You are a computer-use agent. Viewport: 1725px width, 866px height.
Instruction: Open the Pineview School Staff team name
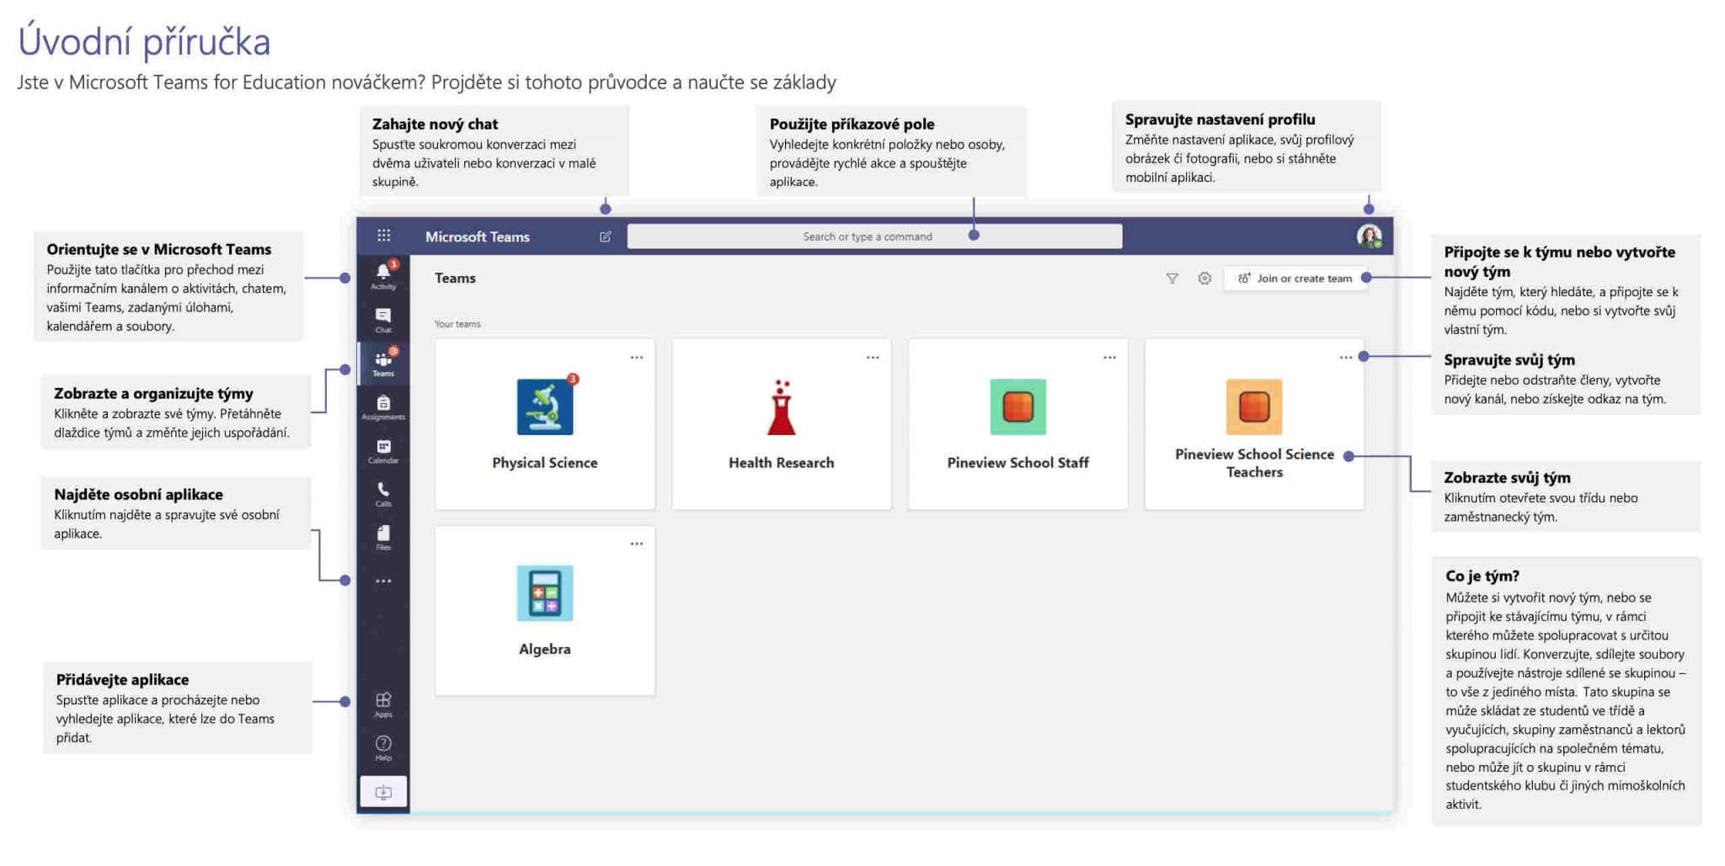coord(1017,463)
